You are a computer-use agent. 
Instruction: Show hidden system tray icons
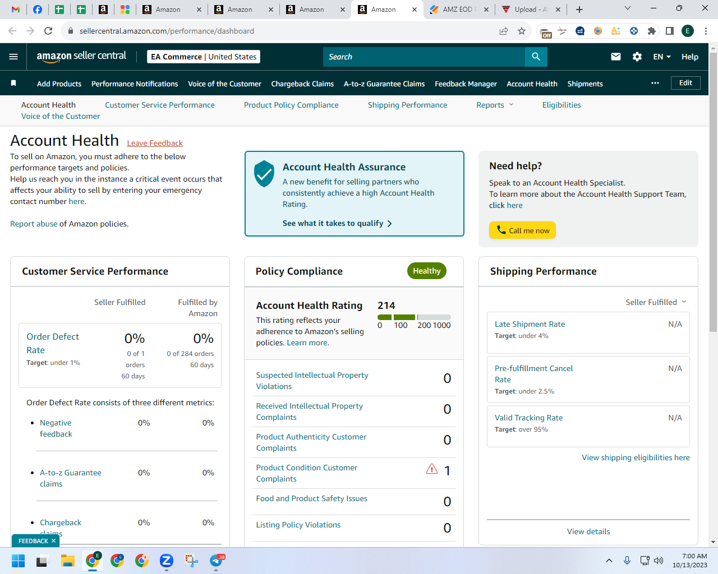tap(609, 561)
